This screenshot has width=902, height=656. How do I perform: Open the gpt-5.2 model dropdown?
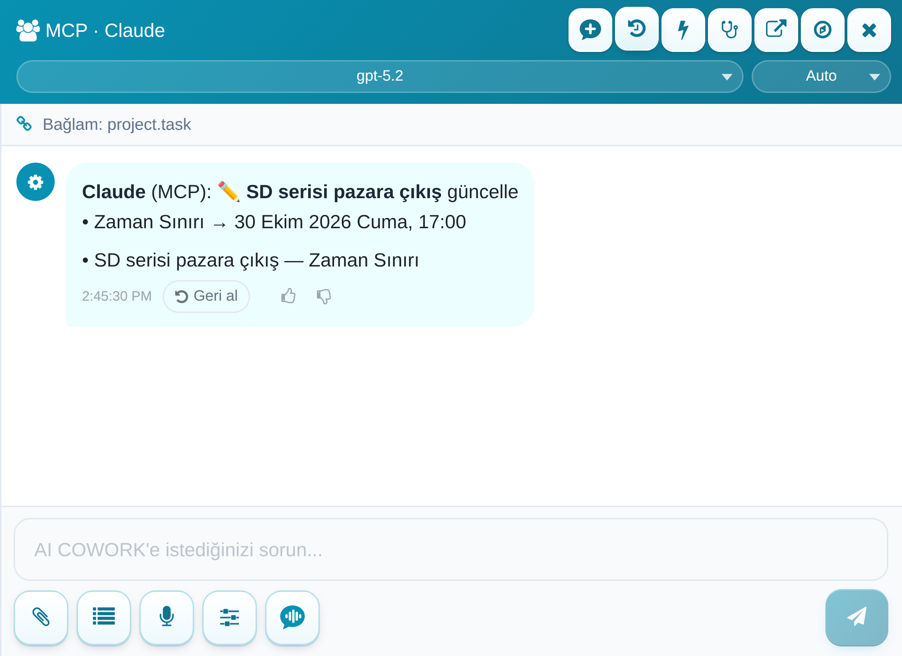379,77
